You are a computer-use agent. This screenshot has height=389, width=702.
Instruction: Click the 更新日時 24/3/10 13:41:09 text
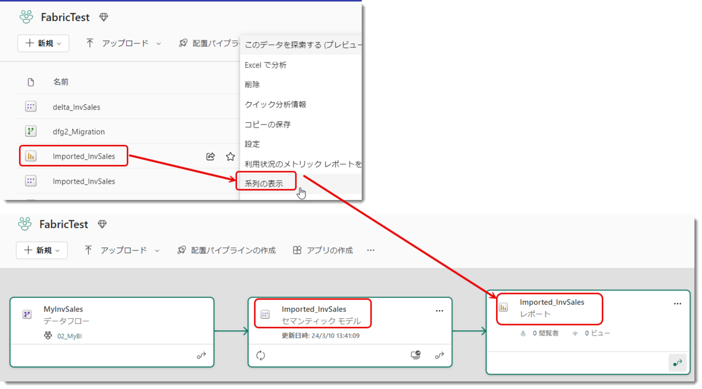click(321, 336)
